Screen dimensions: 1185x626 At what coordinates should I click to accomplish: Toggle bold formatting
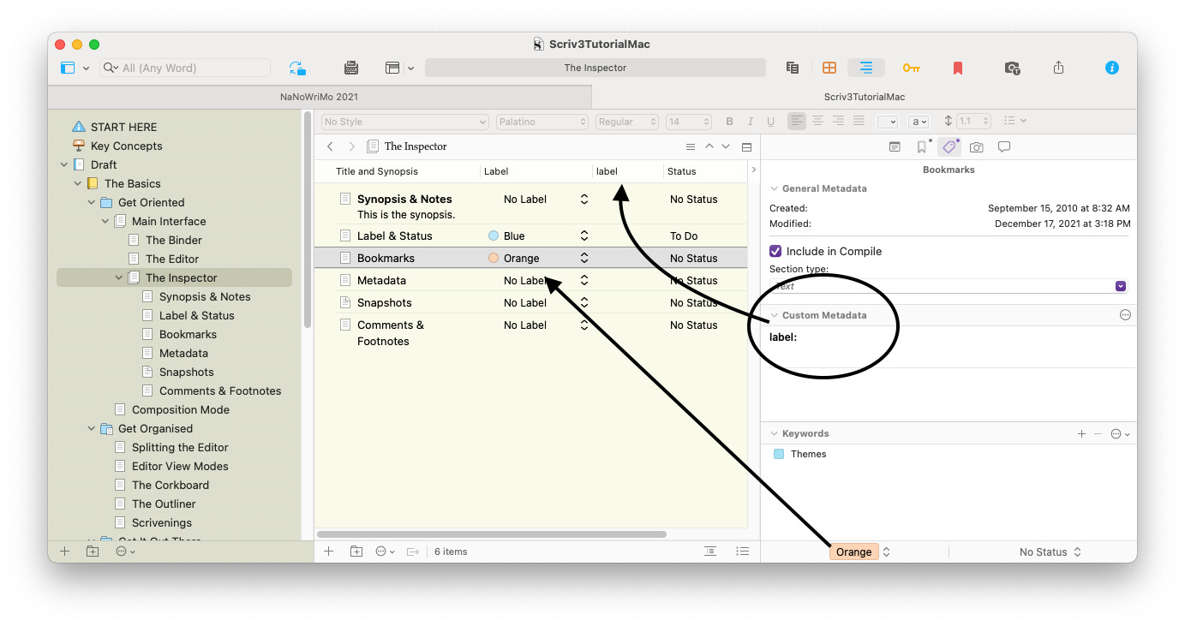[x=730, y=122]
